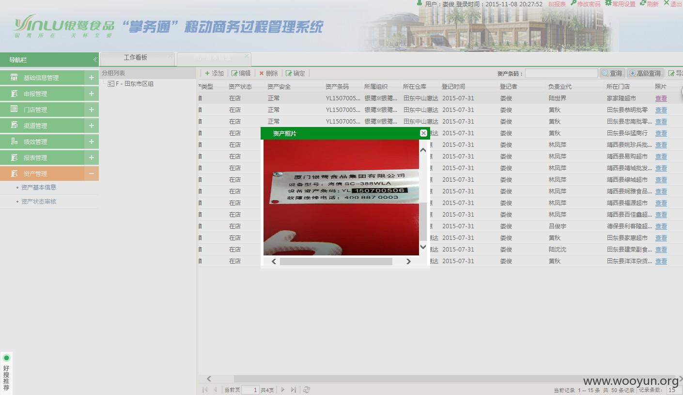Click the 记录条数 per-page field
The image size is (683, 395).
click(674, 390)
